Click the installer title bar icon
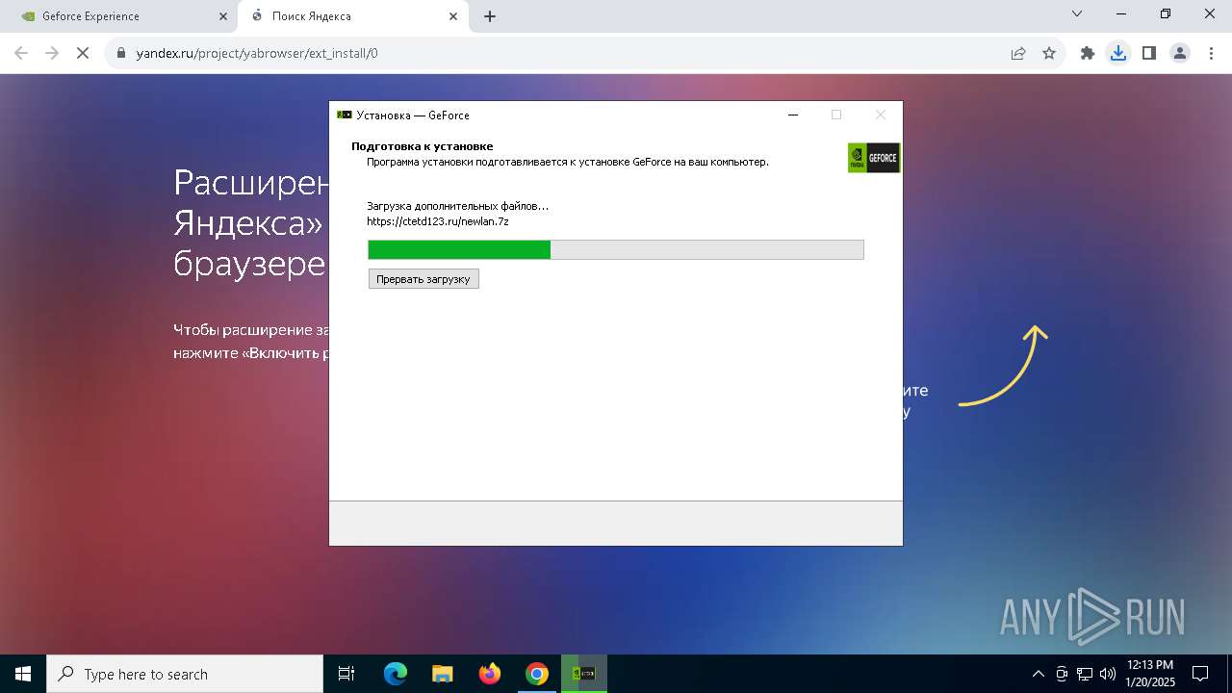This screenshot has width=1232, height=693. [344, 115]
